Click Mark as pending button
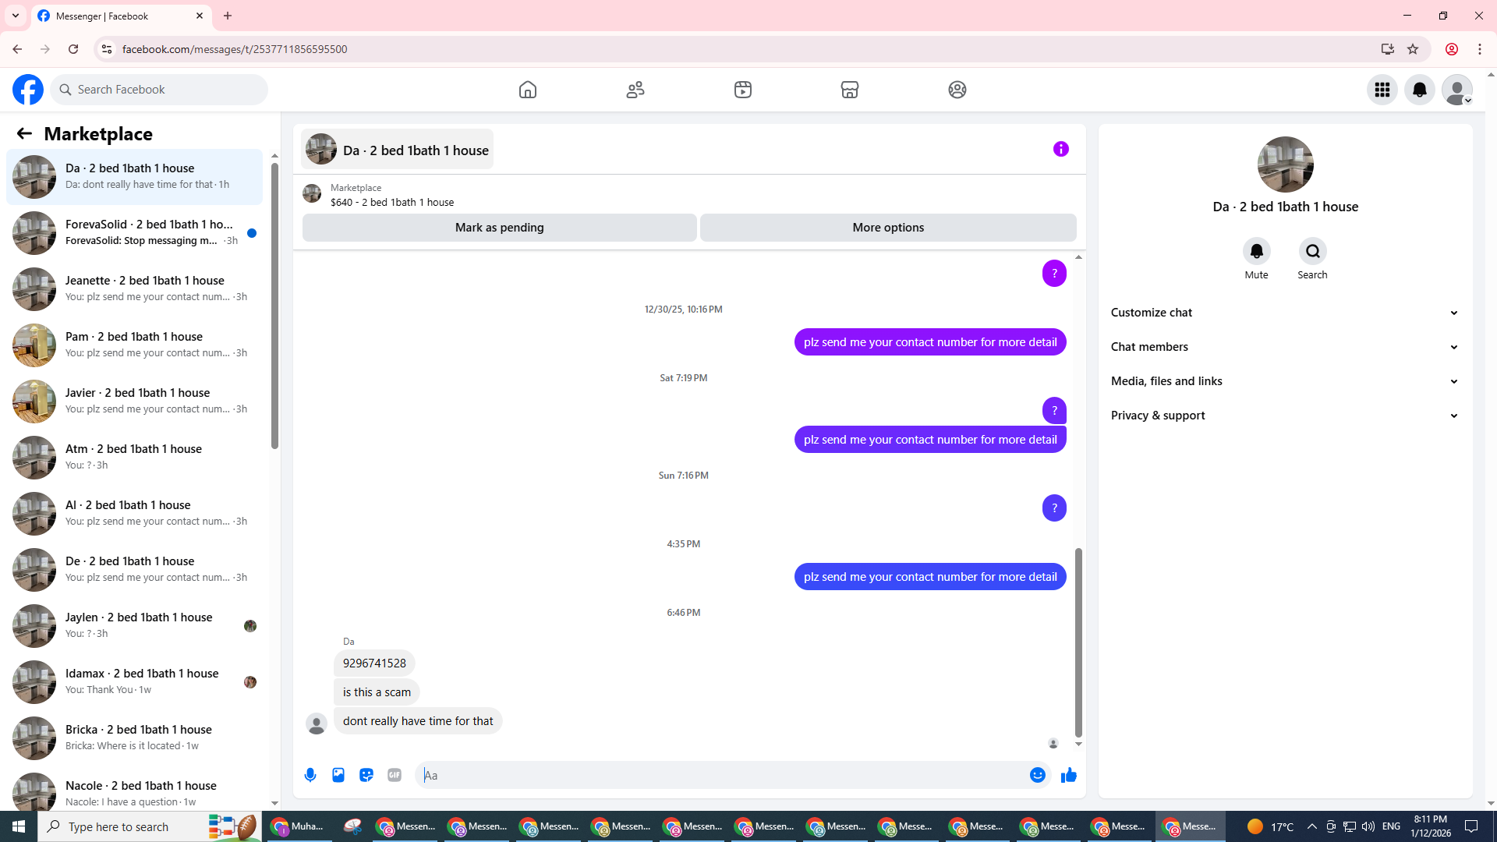Image resolution: width=1497 pixels, height=842 pixels. pyautogui.click(x=499, y=228)
